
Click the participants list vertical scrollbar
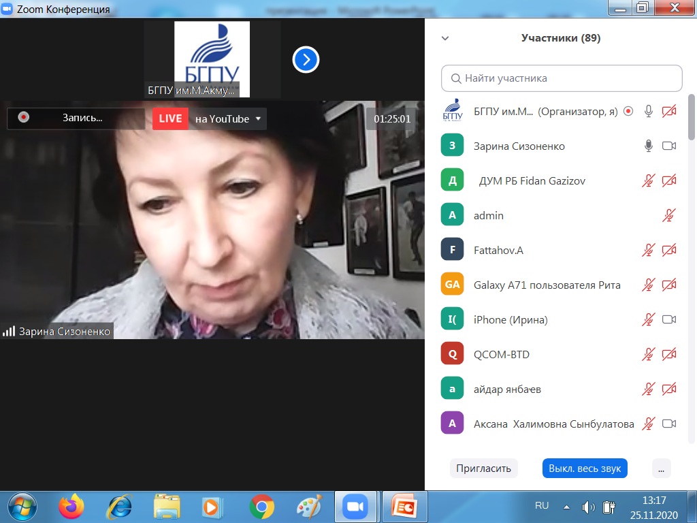coord(692,116)
